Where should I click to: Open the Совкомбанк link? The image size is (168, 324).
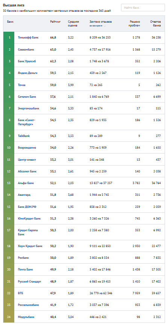pos(26,49)
